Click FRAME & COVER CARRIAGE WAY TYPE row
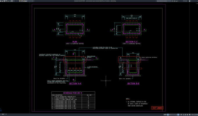 point(73,99)
